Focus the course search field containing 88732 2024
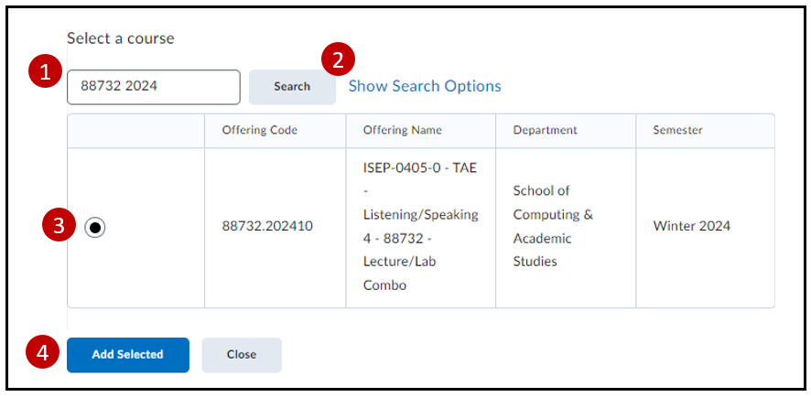811x397 pixels. click(153, 87)
